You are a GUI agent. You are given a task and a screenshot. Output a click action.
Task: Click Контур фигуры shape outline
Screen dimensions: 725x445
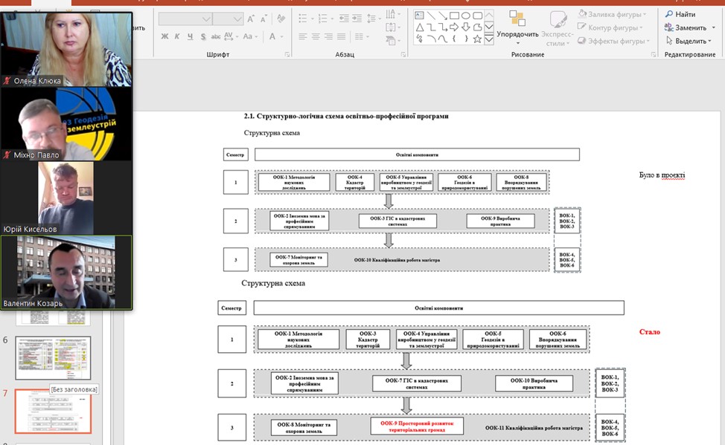pos(610,27)
